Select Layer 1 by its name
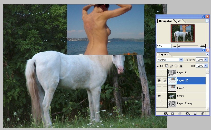 pyautogui.click(x=181, y=88)
